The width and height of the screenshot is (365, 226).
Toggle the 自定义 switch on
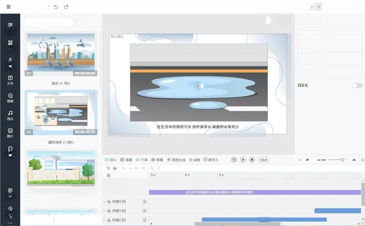click(x=356, y=85)
